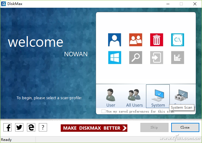202x143 pixels.
Task: Click the blue single-user tile
Action: (x=115, y=40)
